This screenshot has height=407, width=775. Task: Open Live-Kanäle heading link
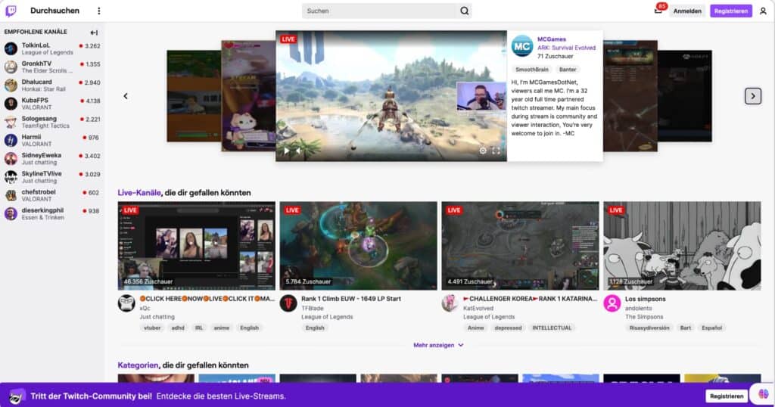click(x=139, y=193)
